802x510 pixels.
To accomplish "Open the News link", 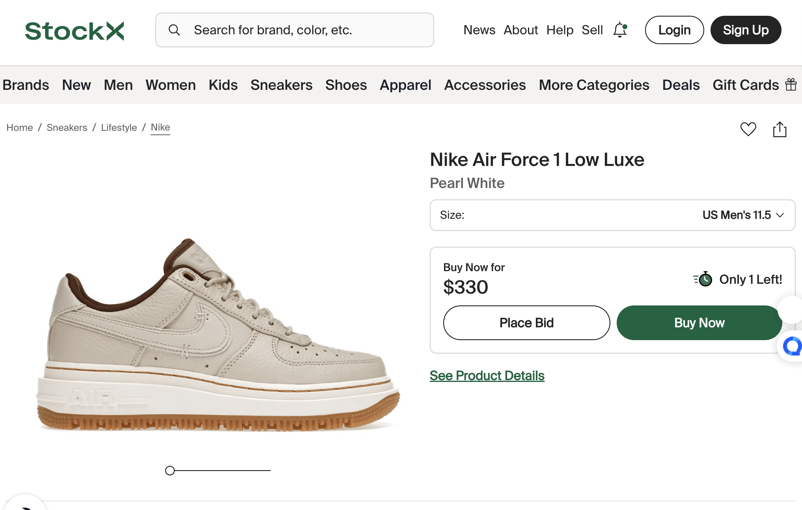I will pos(479,30).
